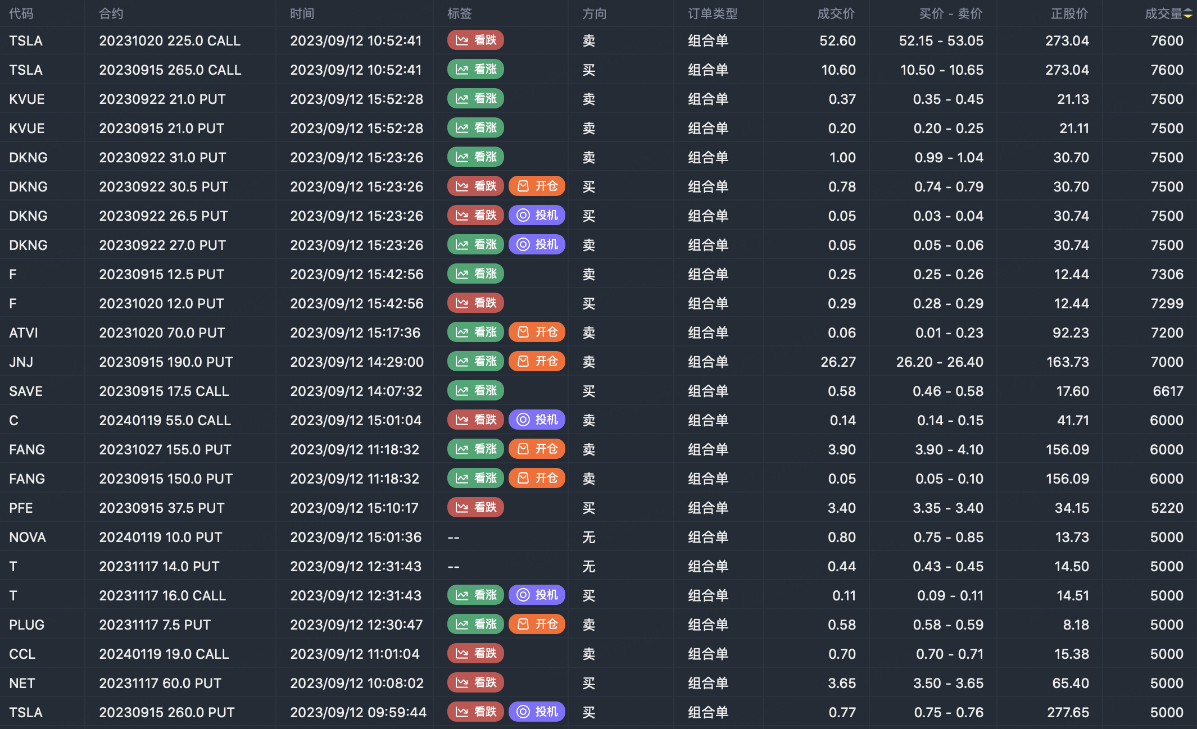Click the 订单类型 column header
The image size is (1197, 729).
pos(712,14)
